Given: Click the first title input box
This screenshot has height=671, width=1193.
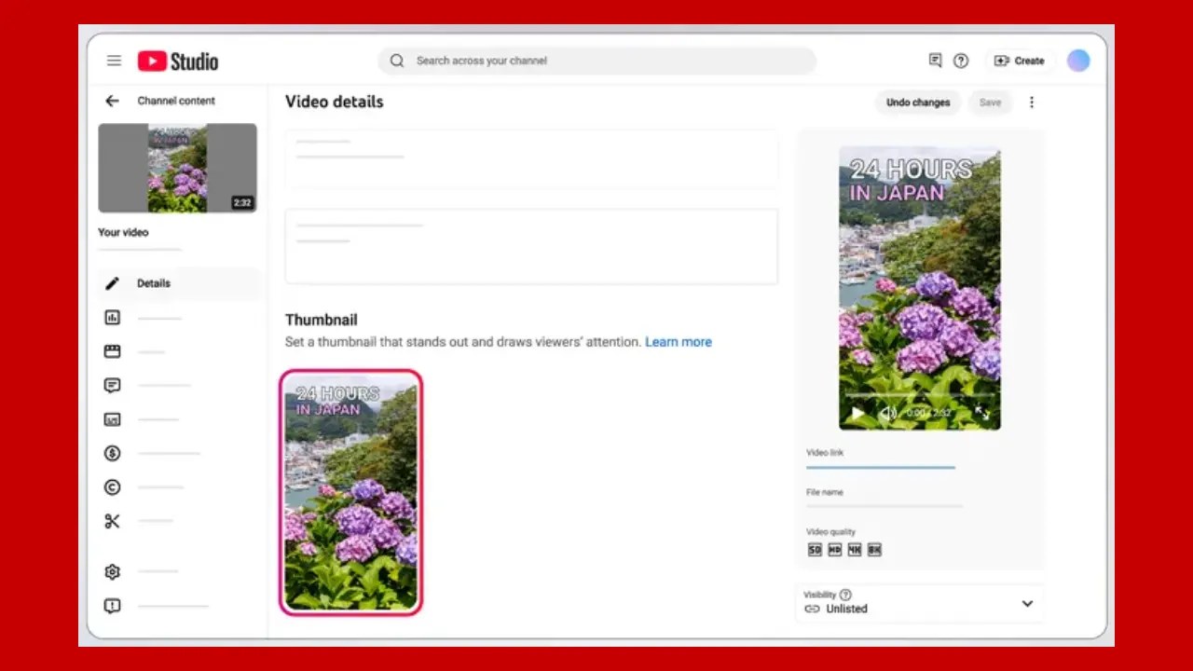Looking at the screenshot, I should tap(531, 158).
